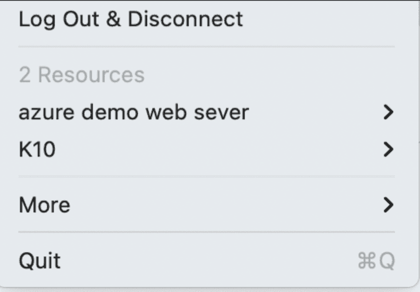Click Log Out & Disconnect

click(130, 19)
